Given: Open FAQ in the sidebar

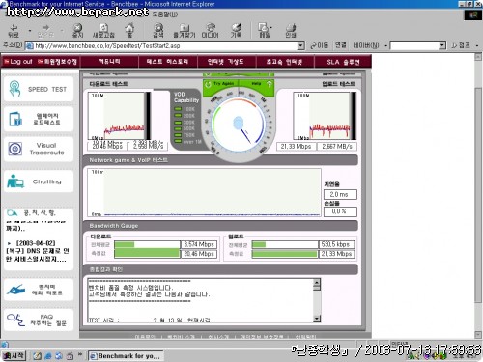Looking at the screenshot, I should (x=39, y=320).
